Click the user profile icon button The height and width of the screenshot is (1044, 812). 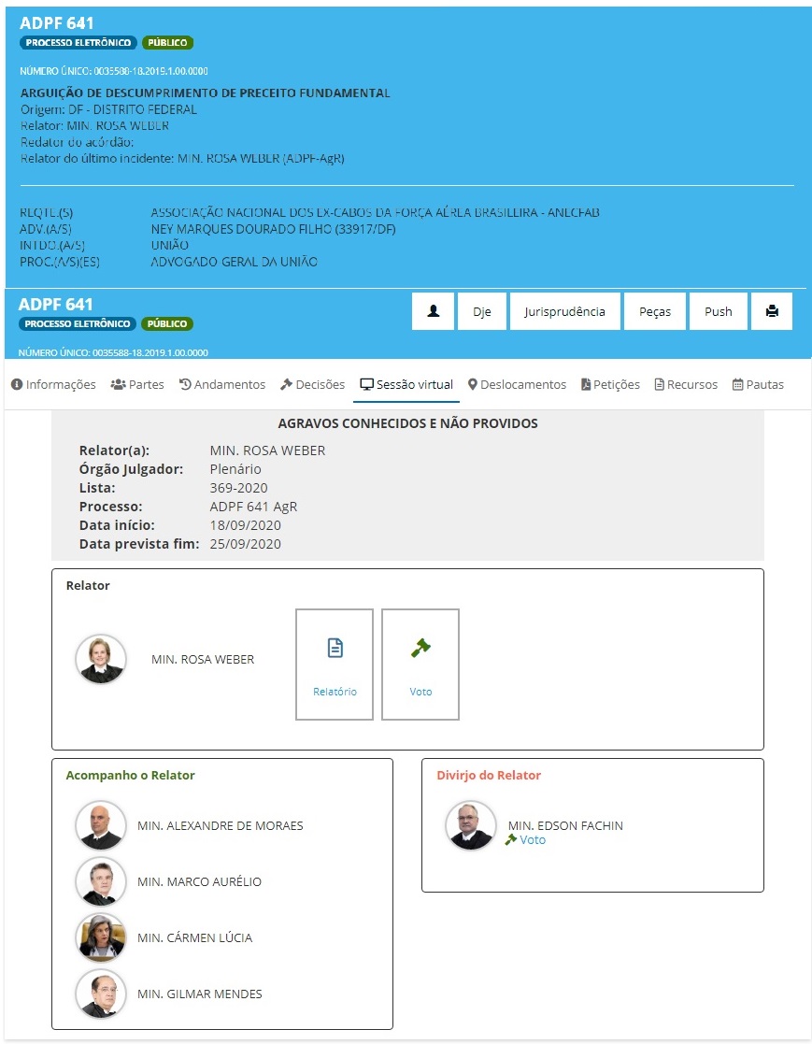point(433,311)
